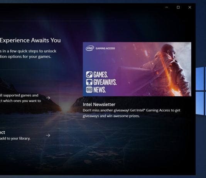This screenshot has width=206, height=178.
Task: Click 'Experience Awaits You' heading text
Action: [30, 40]
